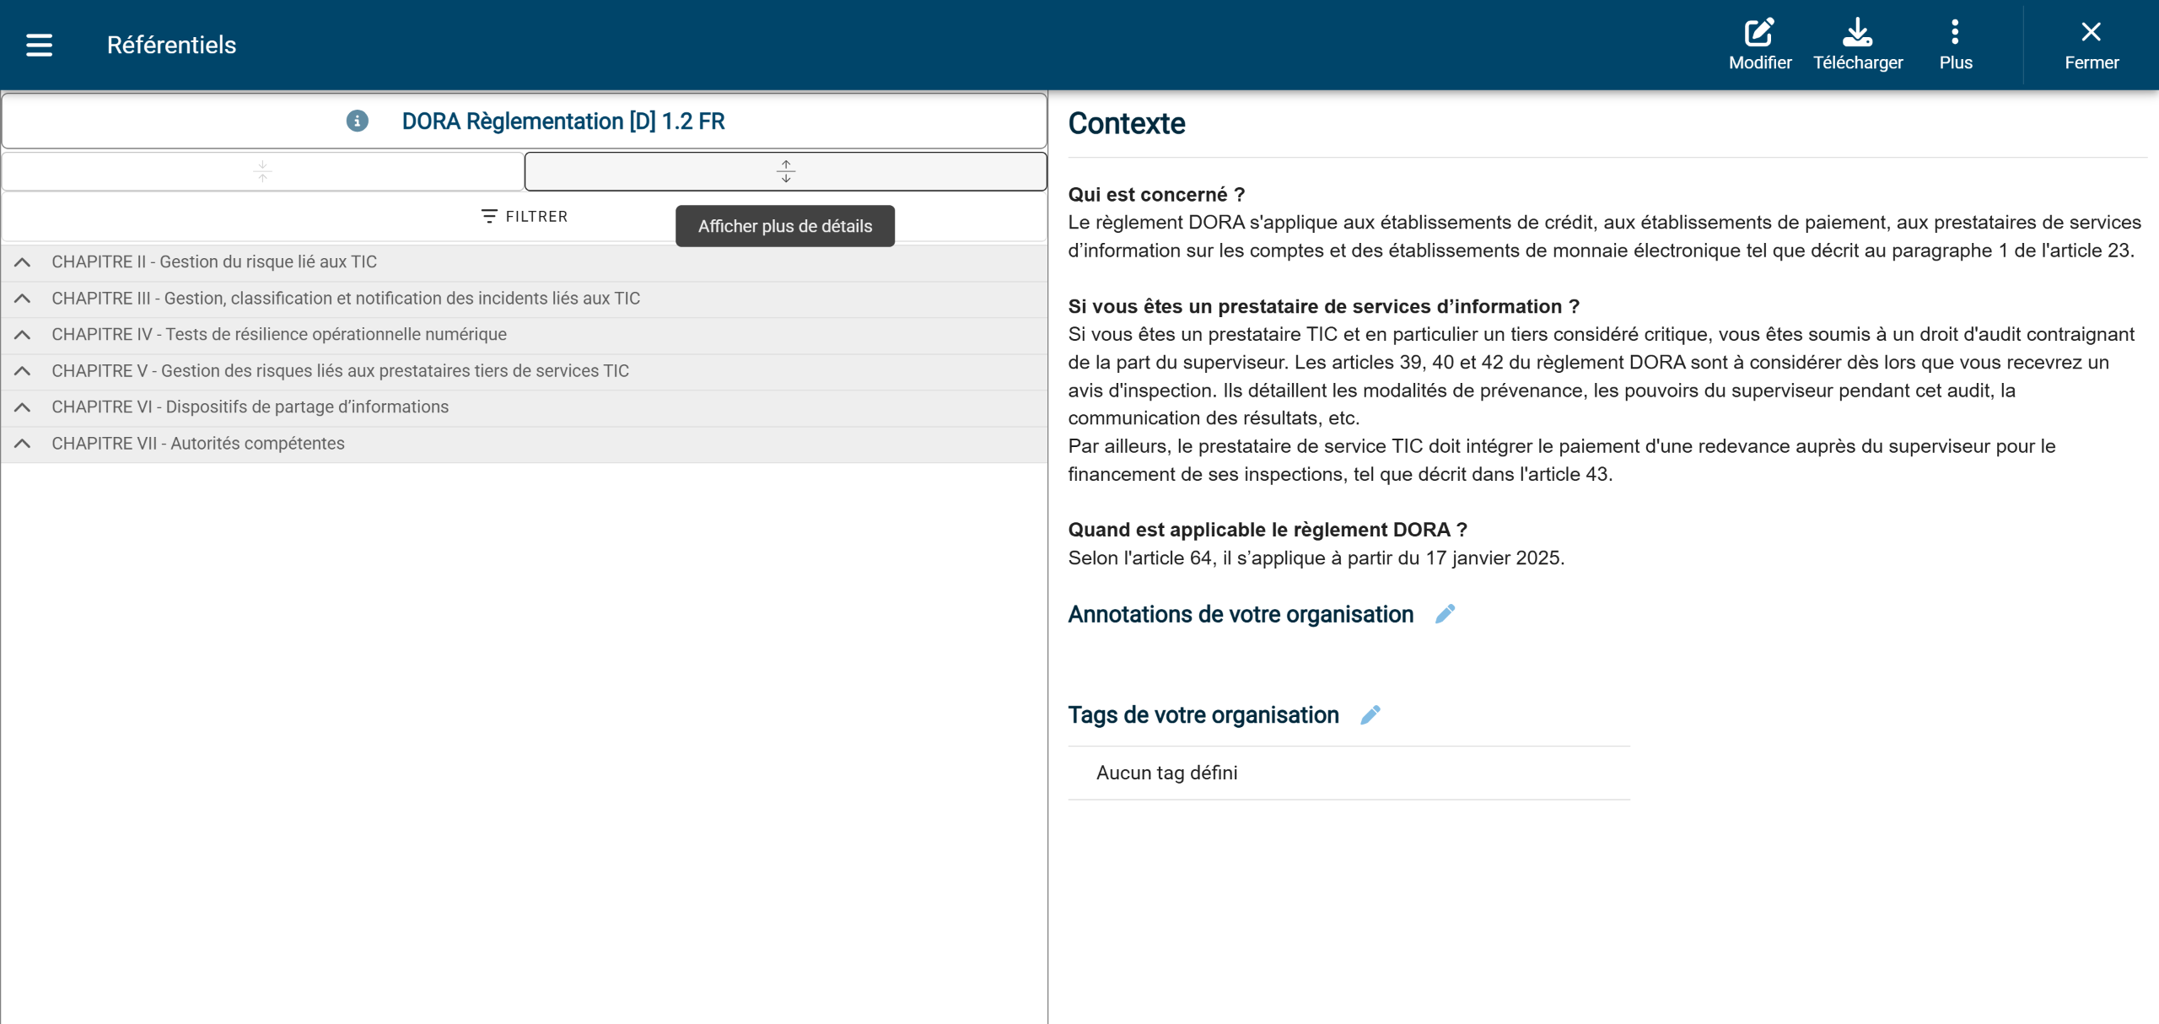Expand CHAPITRE II chevron
Viewport: 2159px width, 1024px height.
pos(23,262)
